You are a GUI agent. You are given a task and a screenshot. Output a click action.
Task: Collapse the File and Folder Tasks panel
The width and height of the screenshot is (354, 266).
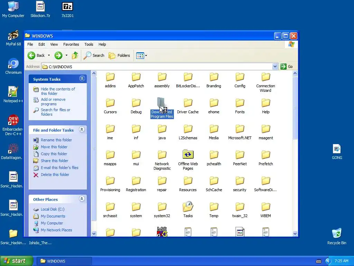click(x=82, y=130)
